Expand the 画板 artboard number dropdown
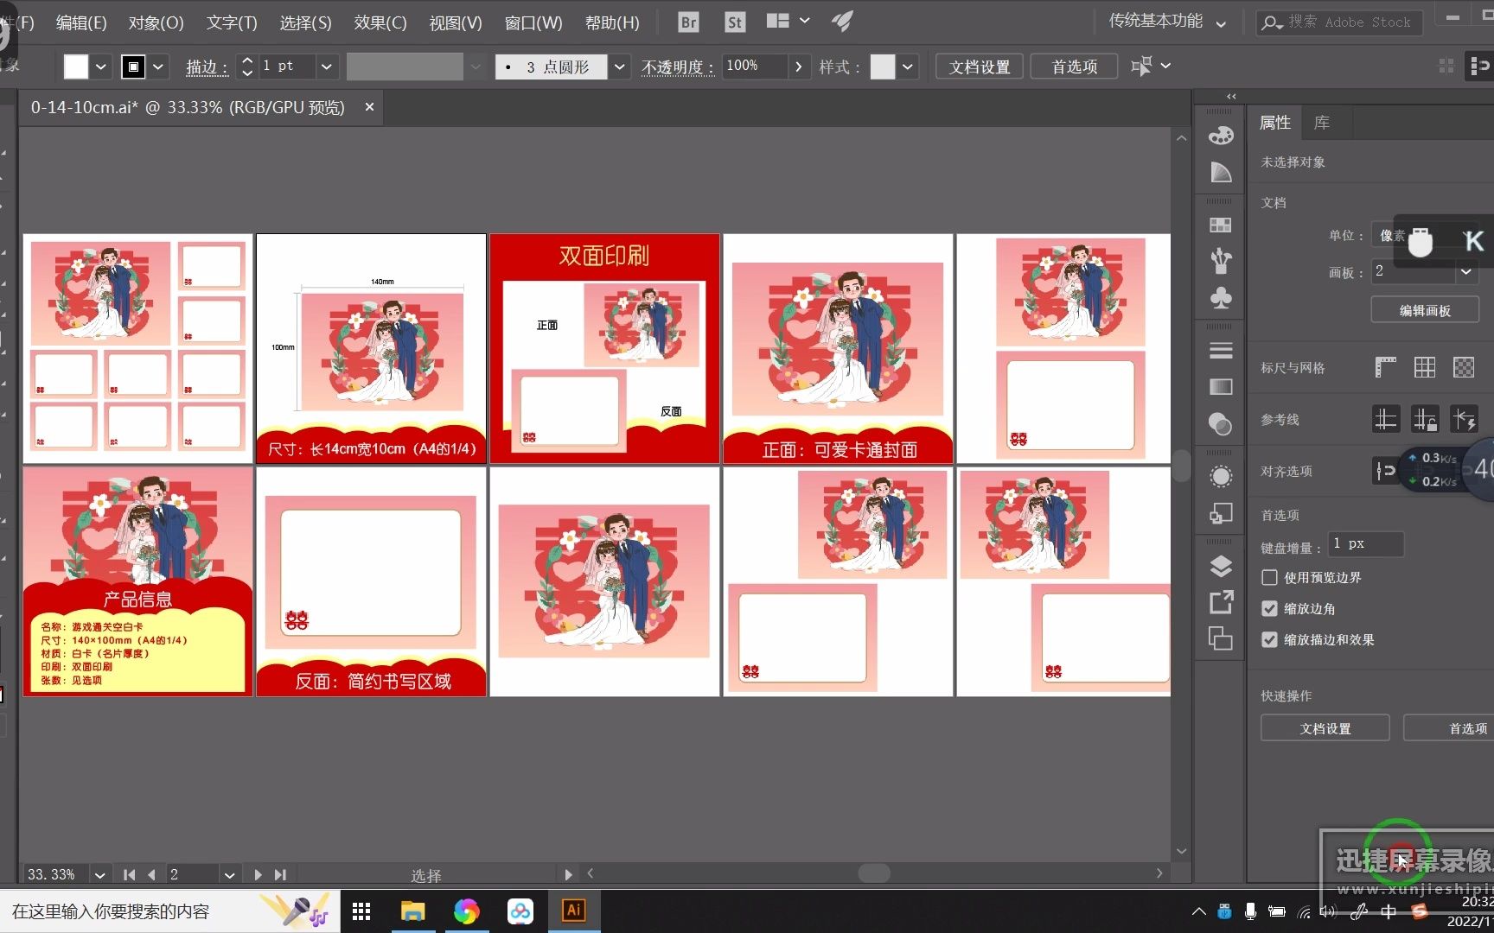Screen dimensions: 1494x933 (1466, 271)
